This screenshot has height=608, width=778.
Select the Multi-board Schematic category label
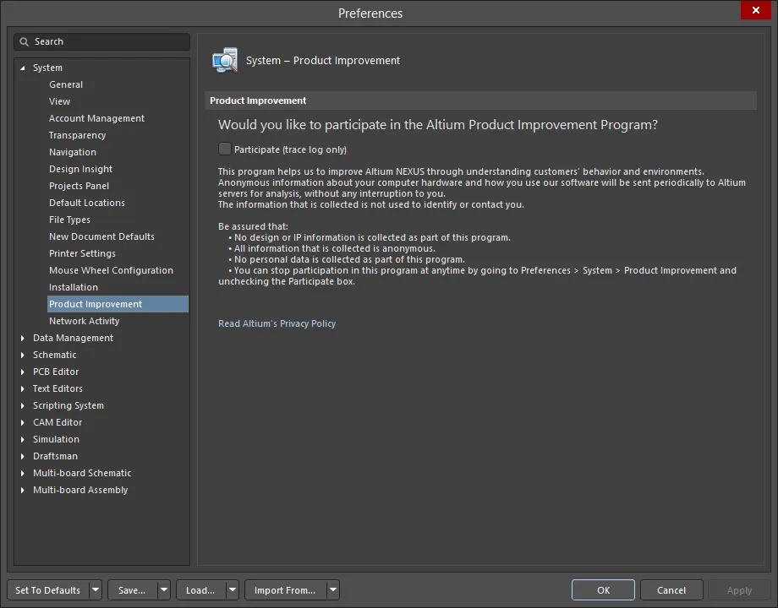(82, 473)
